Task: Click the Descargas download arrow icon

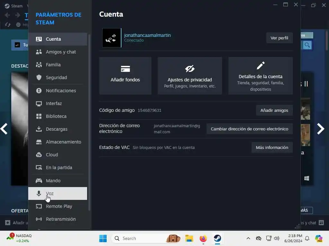Action: point(39,129)
